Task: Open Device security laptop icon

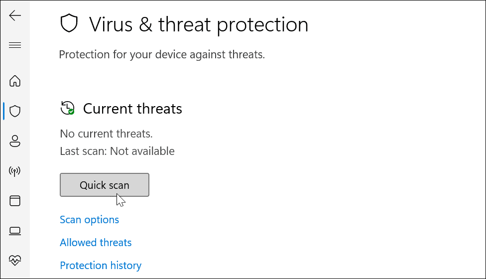Action: coord(15,231)
